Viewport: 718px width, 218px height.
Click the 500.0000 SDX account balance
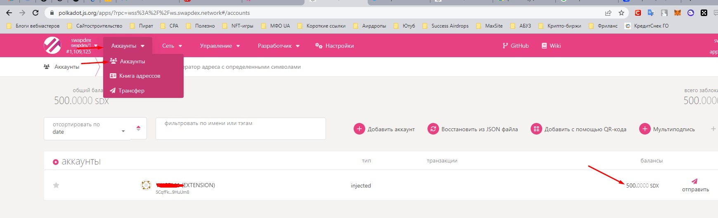click(x=642, y=186)
